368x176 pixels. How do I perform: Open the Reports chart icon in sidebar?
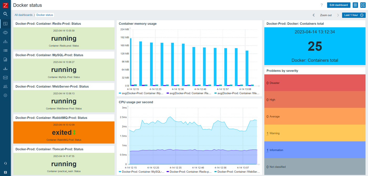tap(5, 59)
